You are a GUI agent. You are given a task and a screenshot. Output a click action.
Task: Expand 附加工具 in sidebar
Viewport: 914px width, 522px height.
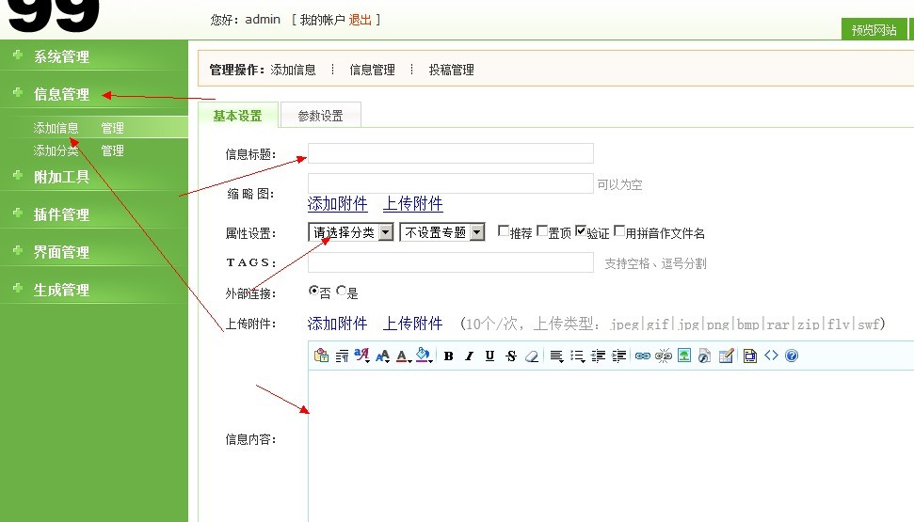click(61, 177)
